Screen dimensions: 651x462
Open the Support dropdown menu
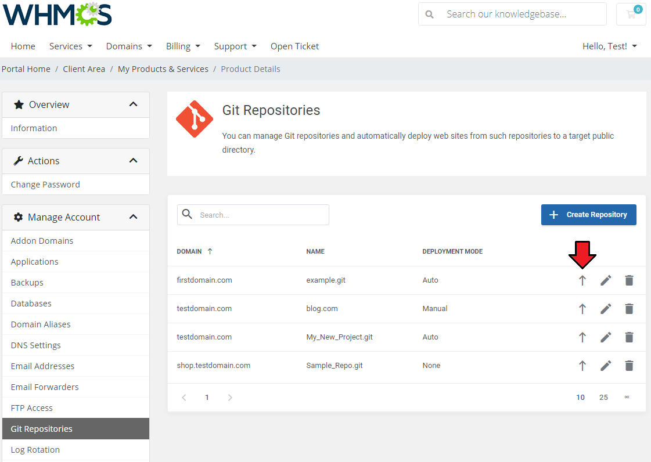coord(235,46)
